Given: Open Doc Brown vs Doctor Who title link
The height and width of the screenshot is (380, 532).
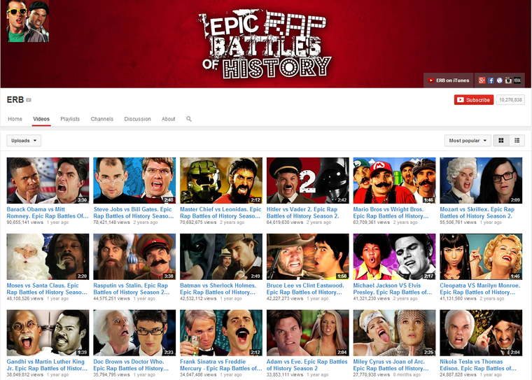Looking at the screenshot, I should [131, 365].
